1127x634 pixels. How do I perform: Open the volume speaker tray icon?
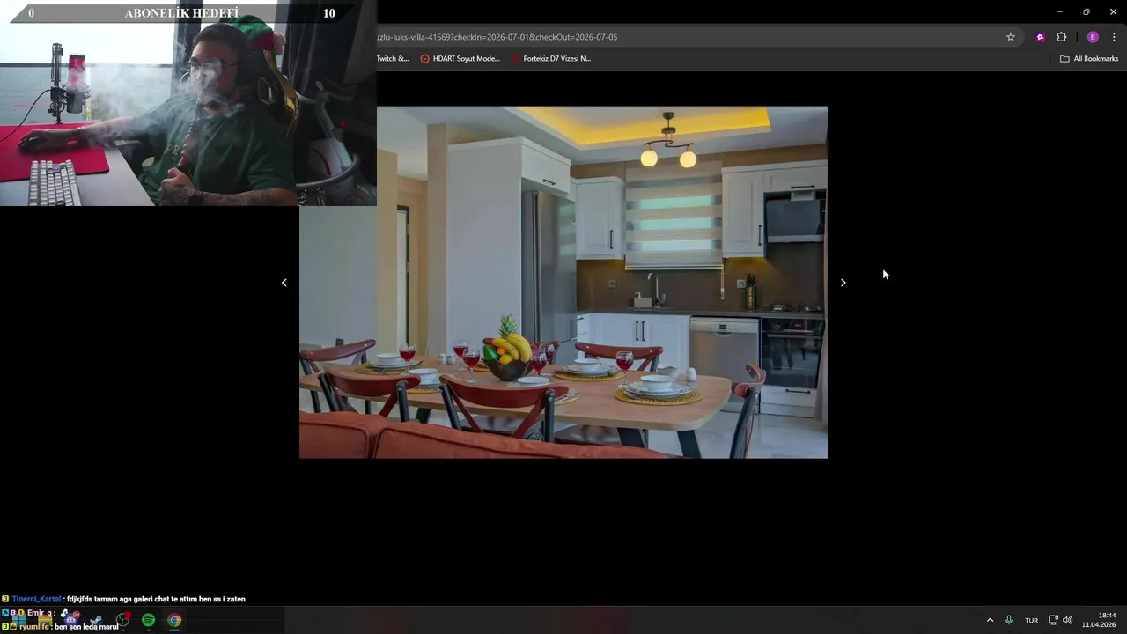coord(1068,620)
